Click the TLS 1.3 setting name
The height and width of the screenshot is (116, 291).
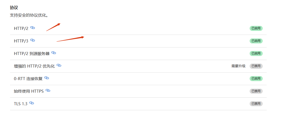[21, 104]
